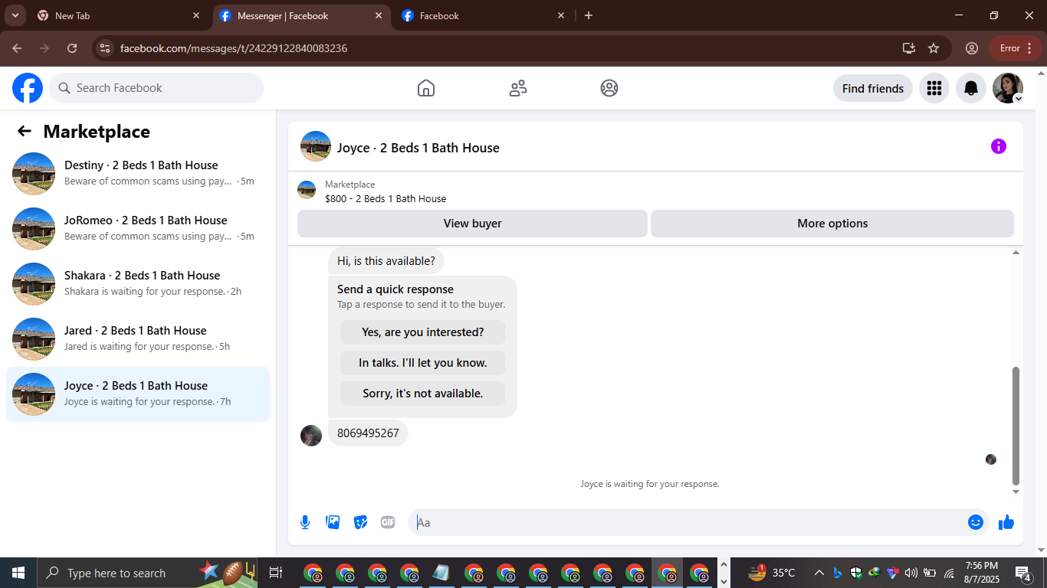Open the Chrome profile icon
This screenshot has width=1047, height=588.
point(972,48)
